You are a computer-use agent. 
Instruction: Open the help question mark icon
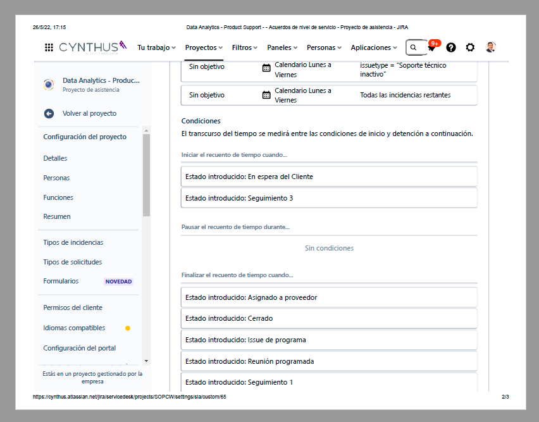click(x=451, y=47)
